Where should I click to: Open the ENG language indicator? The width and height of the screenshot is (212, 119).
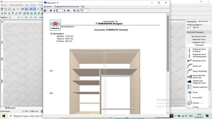[191, 116]
